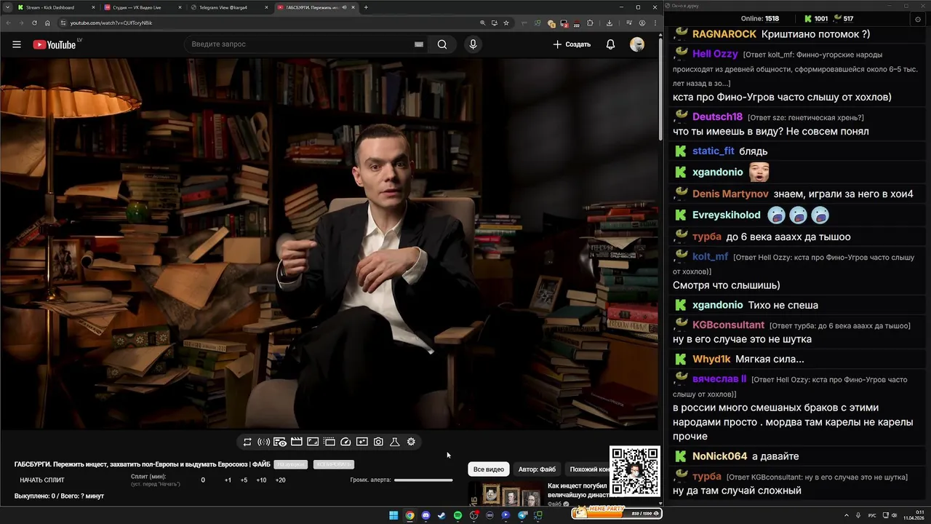Open the playback speed gauge icon
The image size is (931, 524).
(x=345, y=442)
